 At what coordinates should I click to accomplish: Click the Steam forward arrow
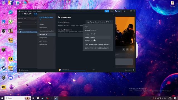22,14
